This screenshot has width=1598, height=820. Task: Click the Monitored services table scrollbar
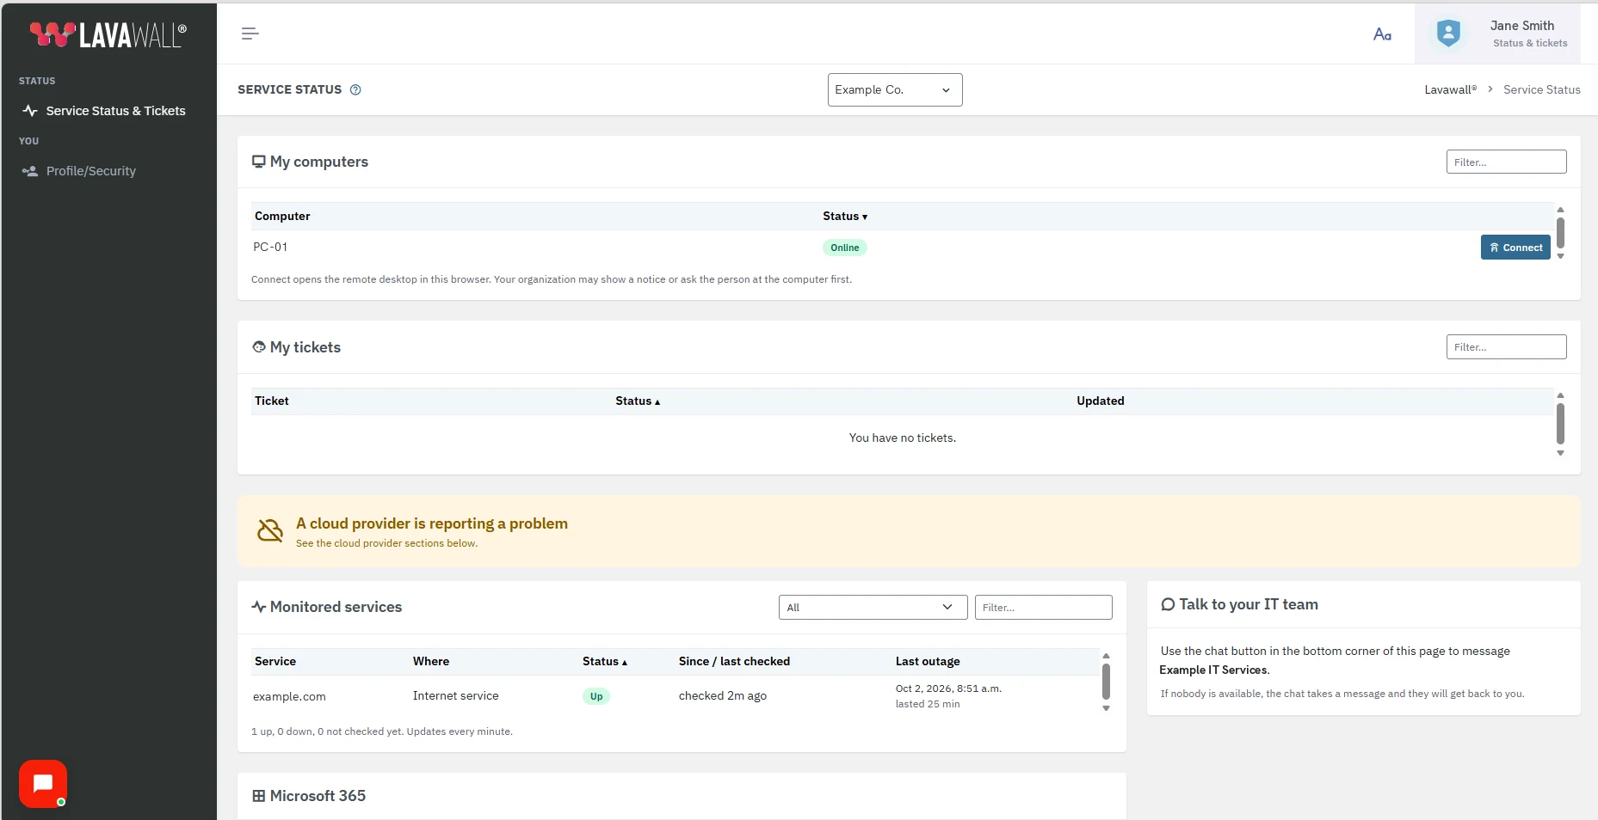[1106, 682]
